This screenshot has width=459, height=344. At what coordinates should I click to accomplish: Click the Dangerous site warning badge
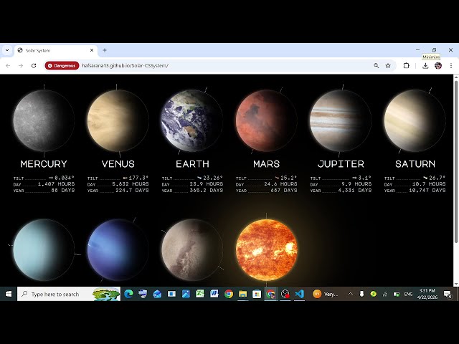coord(62,65)
